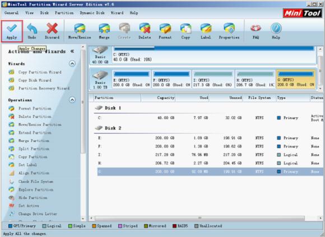Select the E: row in partition list

point(210,138)
